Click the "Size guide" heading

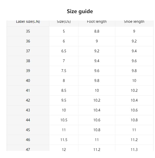[80, 11]
